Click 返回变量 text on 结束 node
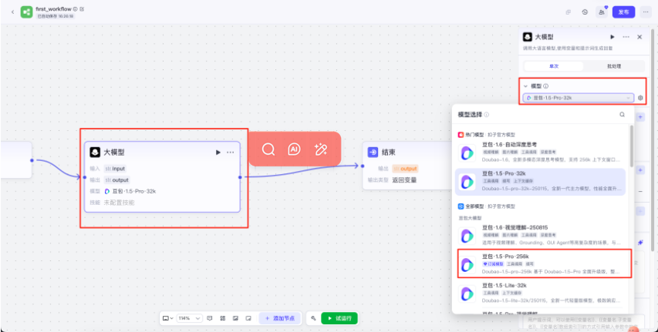The width and height of the screenshot is (658, 332). click(404, 179)
